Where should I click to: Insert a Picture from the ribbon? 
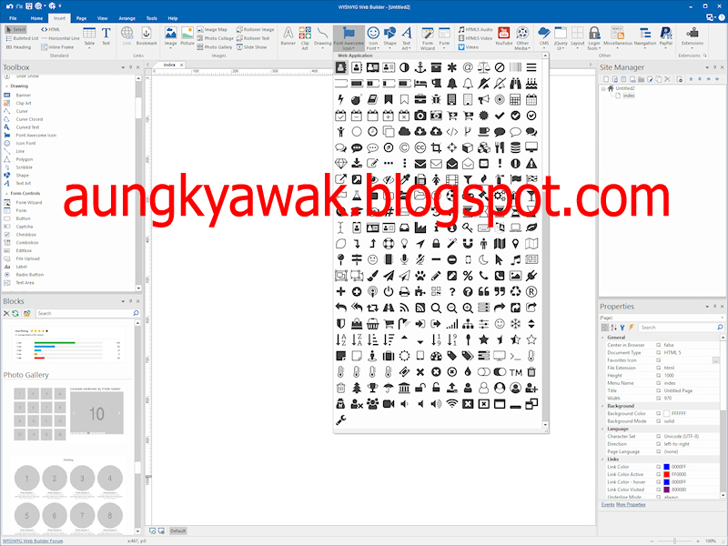[187, 36]
